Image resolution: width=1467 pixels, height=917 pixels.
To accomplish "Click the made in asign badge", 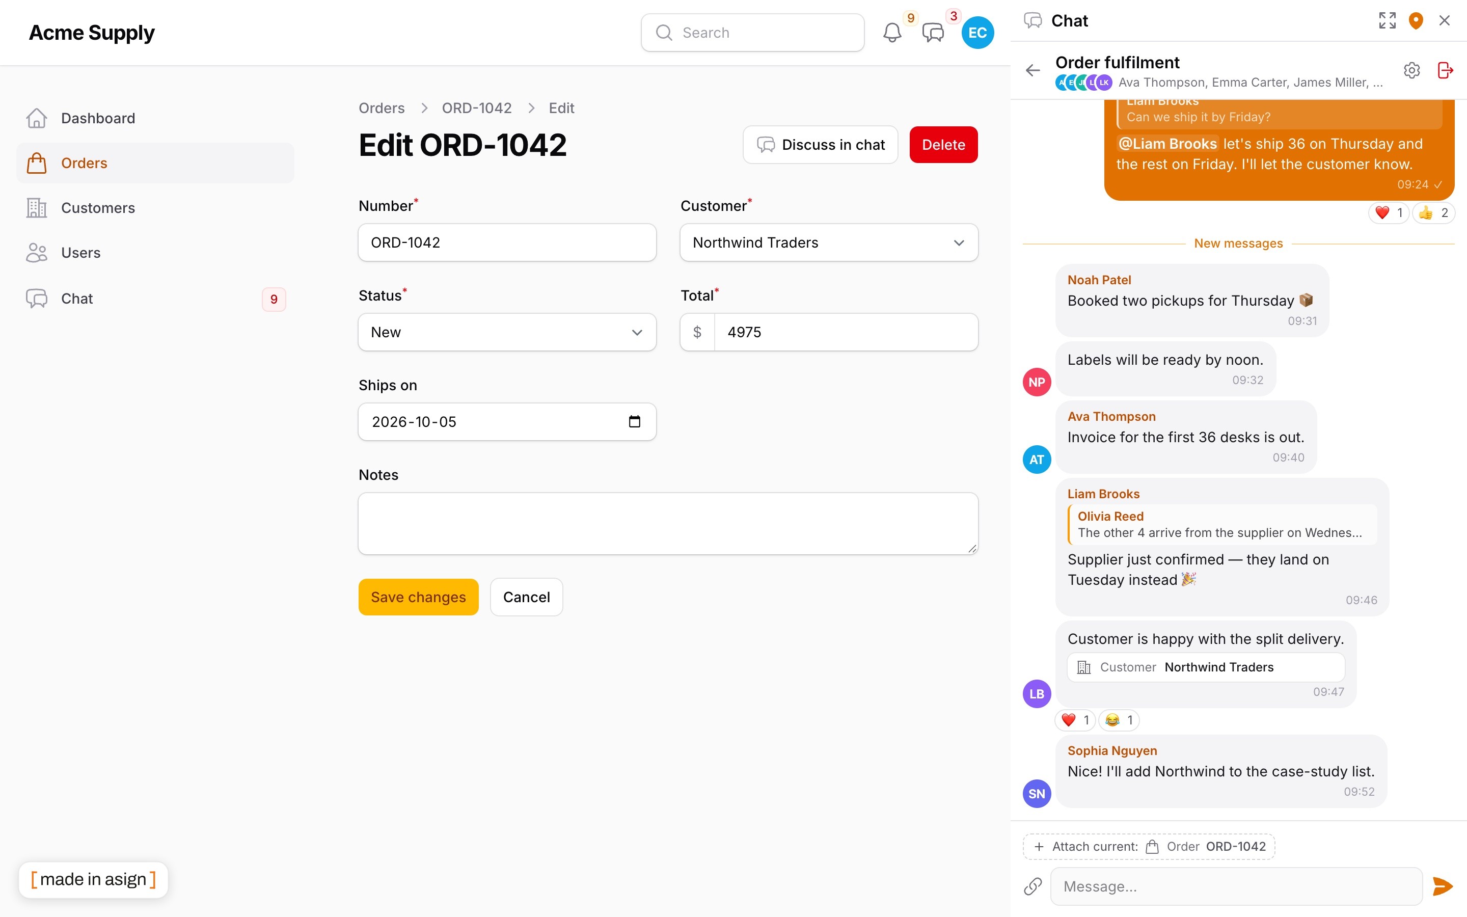I will pyautogui.click(x=93, y=879).
